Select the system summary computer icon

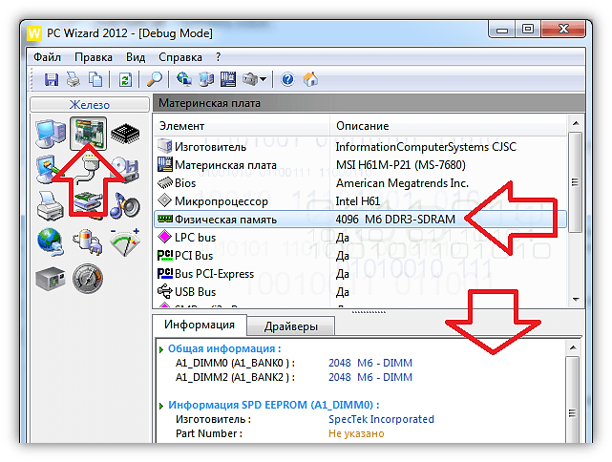click(x=51, y=134)
